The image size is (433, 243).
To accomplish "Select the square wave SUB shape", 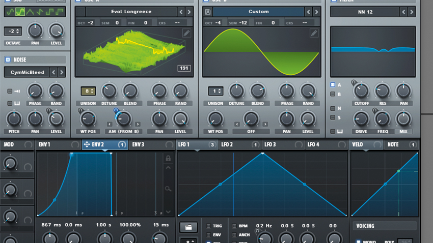I will coord(50,12).
